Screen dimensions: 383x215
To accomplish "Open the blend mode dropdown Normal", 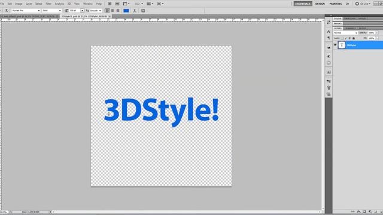I will [345, 33].
